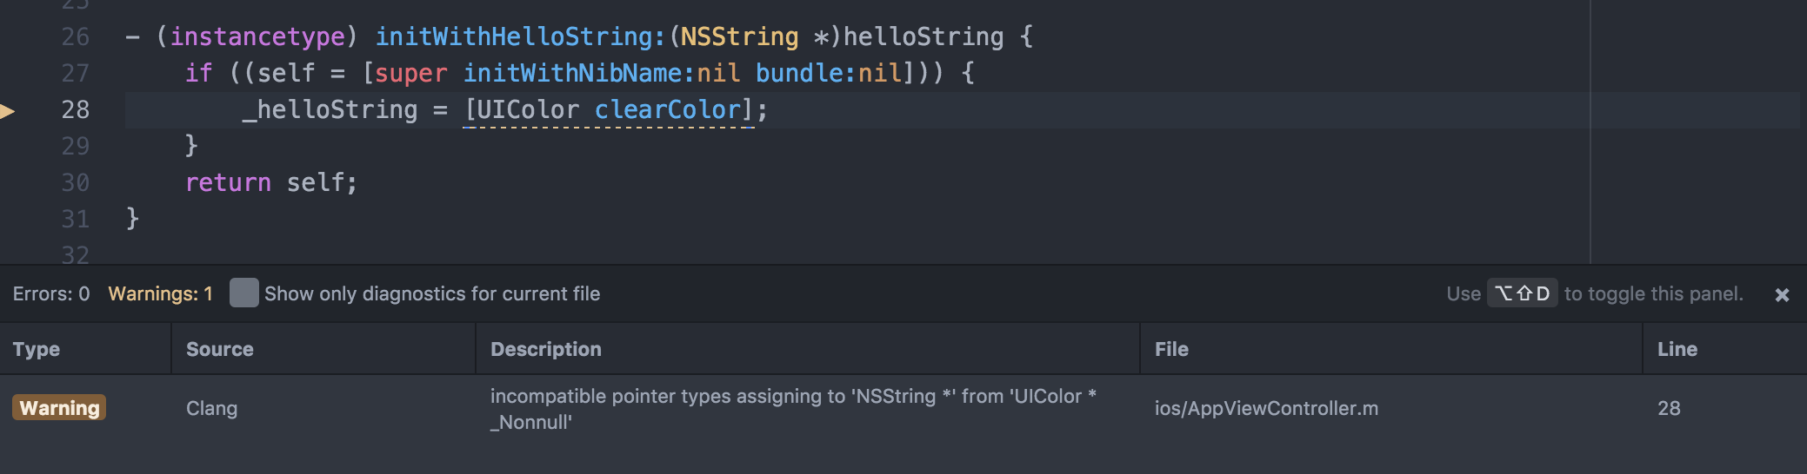Click the Warnings: 1 counter
Image resolution: width=1807 pixels, height=474 pixels.
coord(160,293)
